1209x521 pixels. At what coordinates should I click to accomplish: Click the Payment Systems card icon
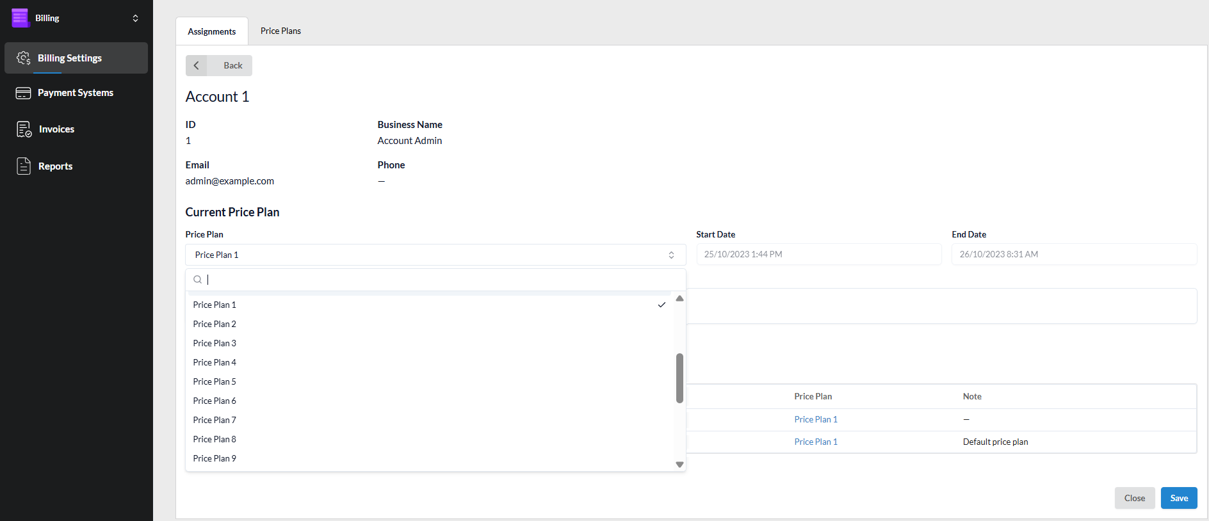tap(24, 93)
